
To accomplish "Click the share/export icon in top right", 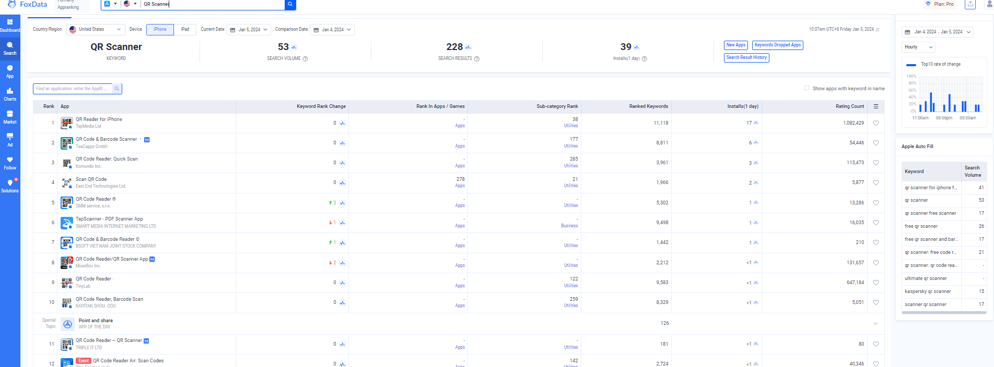I will 970,4.
